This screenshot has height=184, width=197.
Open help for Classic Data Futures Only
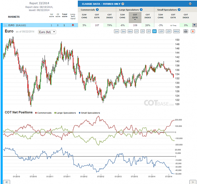pos(123,4)
